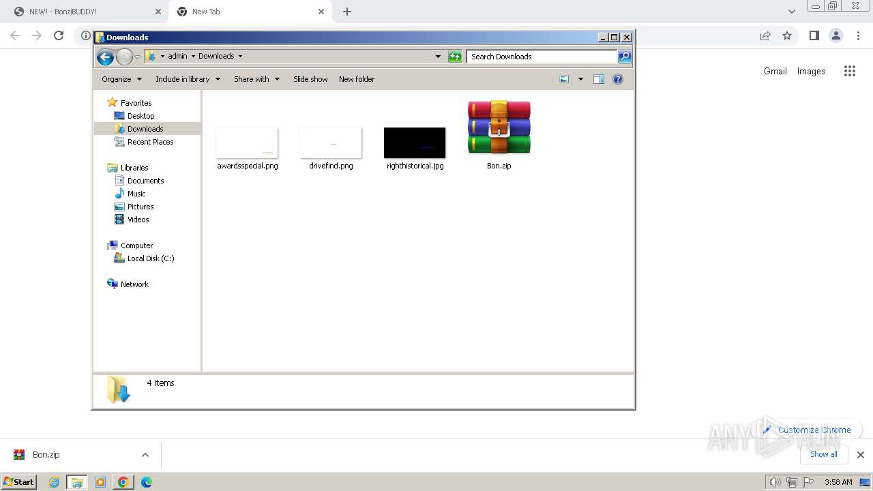Open the Include in library menu
The image size is (873, 491).
pyautogui.click(x=188, y=79)
